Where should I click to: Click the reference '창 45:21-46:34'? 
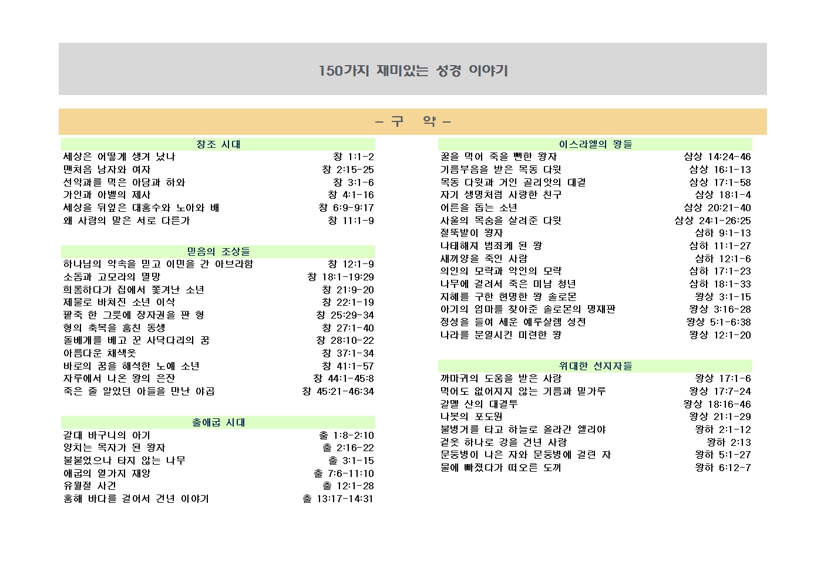[338, 391]
